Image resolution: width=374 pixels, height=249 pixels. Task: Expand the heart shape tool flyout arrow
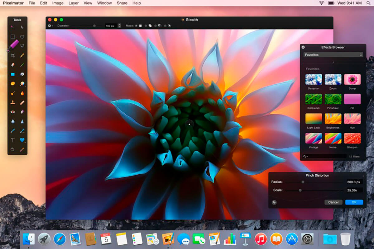[25, 142]
